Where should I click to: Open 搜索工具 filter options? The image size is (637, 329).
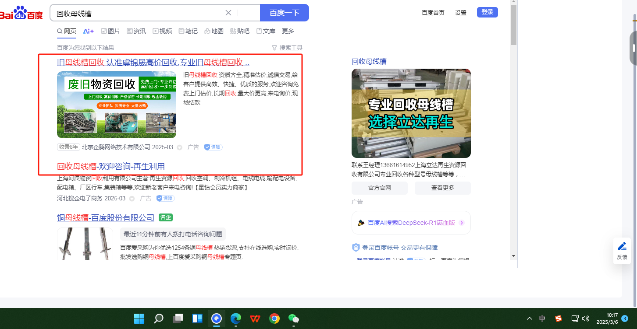(287, 48)
